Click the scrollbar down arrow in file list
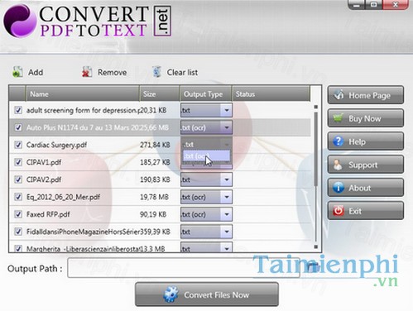 pos(316,246)
